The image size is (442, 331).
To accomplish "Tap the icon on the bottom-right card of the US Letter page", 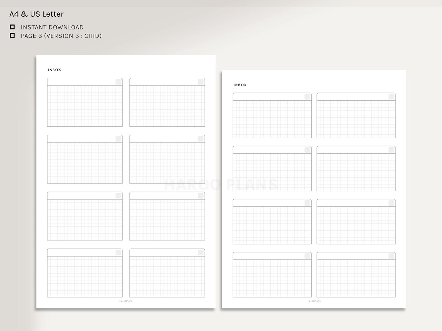I will point(390,255).
